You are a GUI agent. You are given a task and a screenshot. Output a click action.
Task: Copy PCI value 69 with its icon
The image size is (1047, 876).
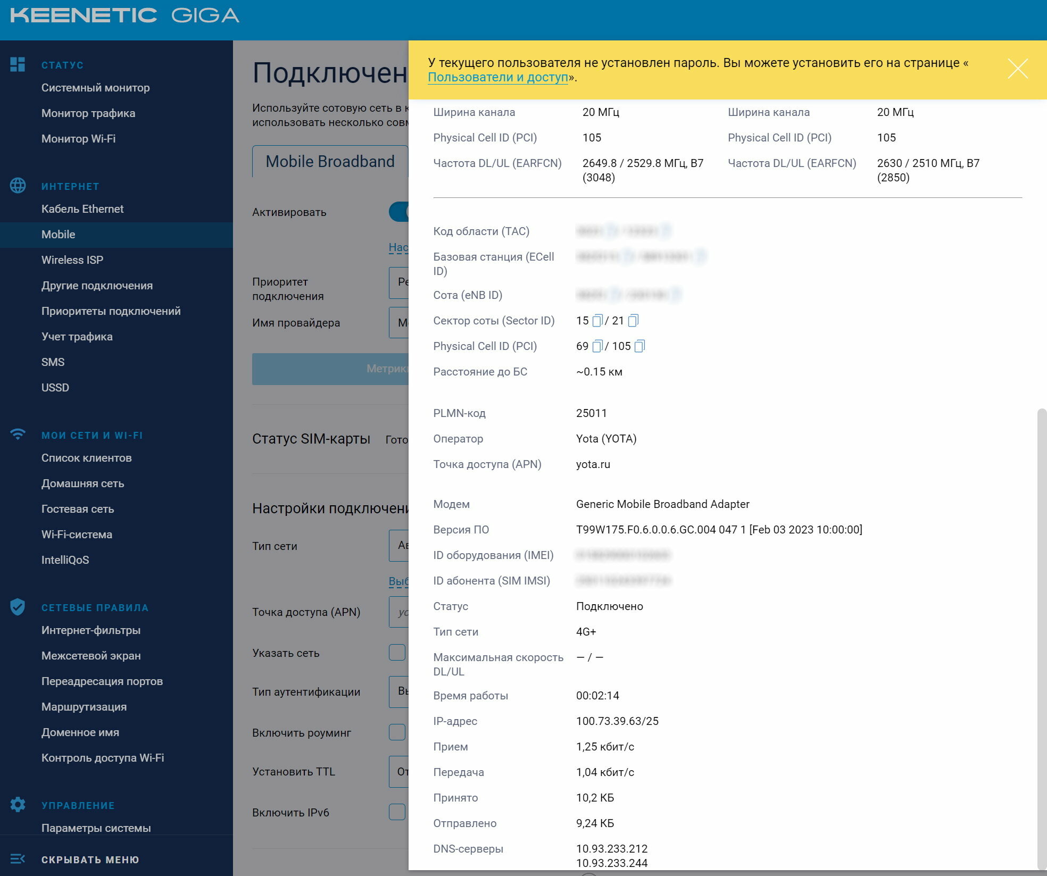point(597,346)
